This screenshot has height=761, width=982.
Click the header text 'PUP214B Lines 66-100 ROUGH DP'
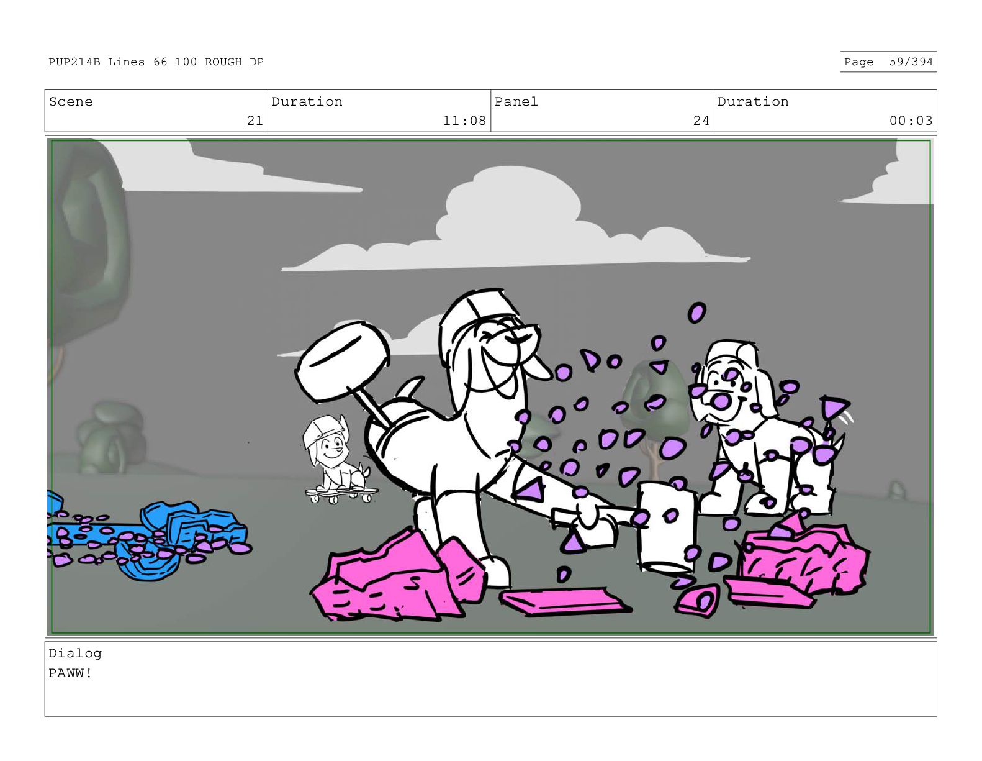pos(156,62)
